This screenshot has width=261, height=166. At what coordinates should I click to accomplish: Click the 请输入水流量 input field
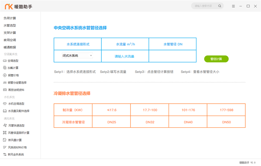click(125, 56)
